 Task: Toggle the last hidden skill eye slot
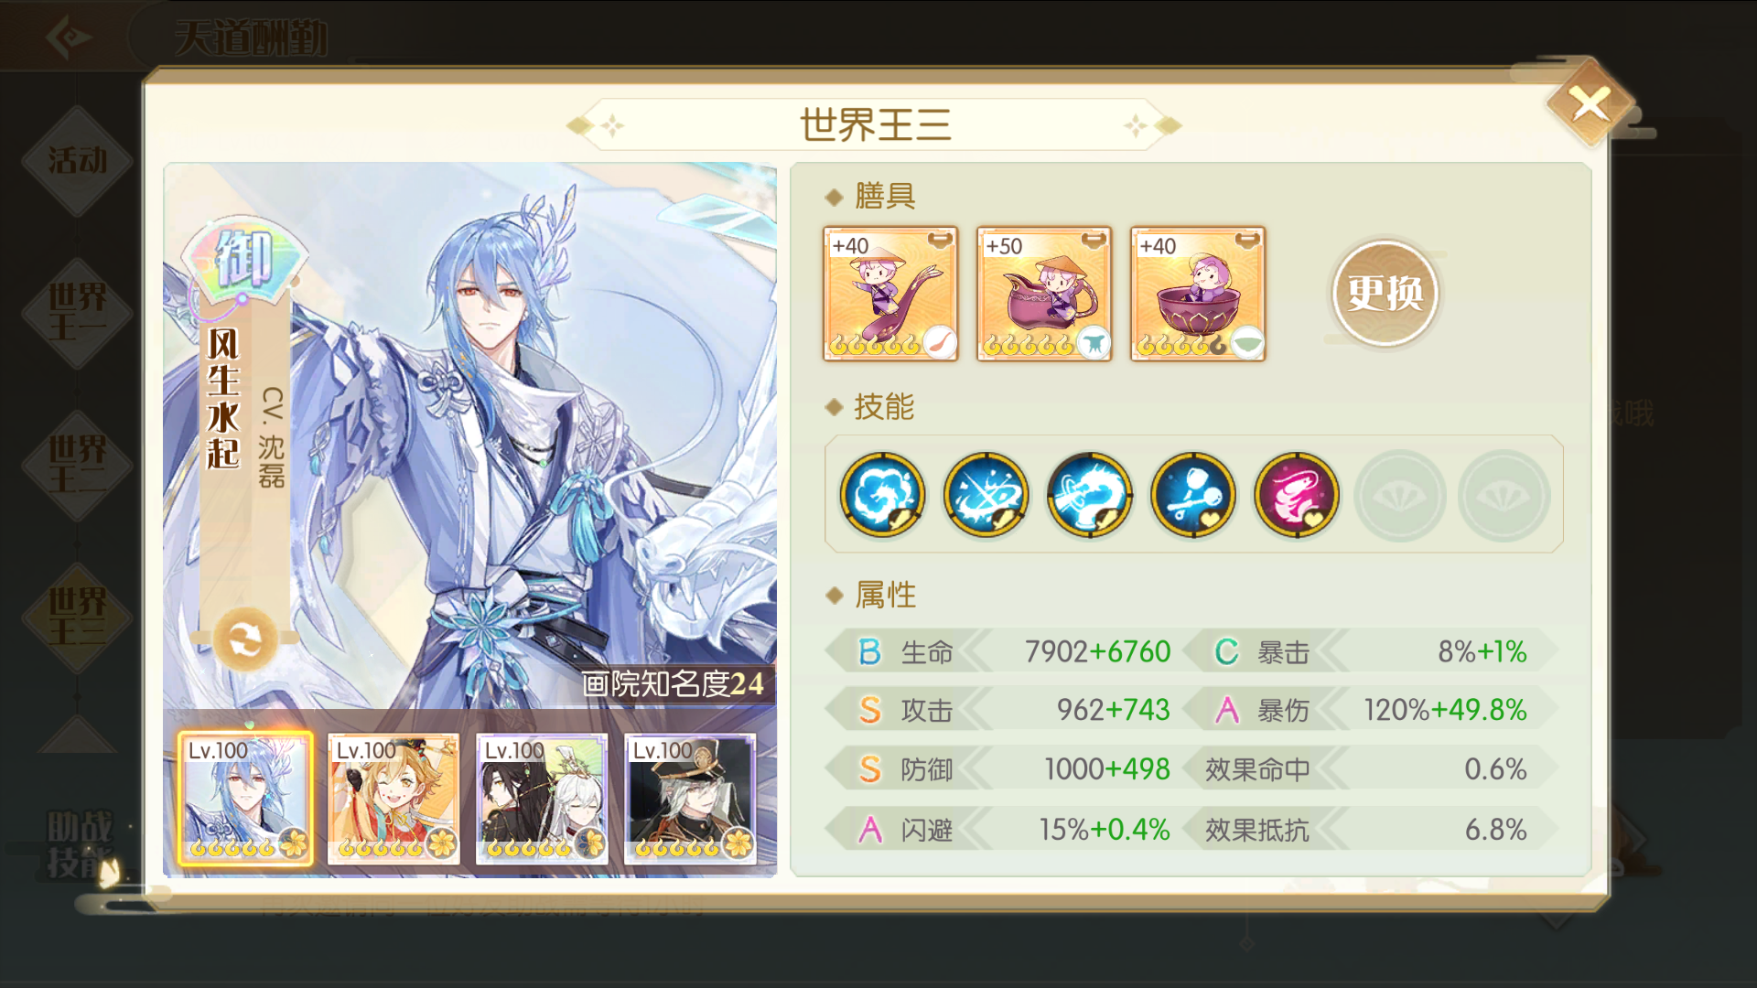1504,495
